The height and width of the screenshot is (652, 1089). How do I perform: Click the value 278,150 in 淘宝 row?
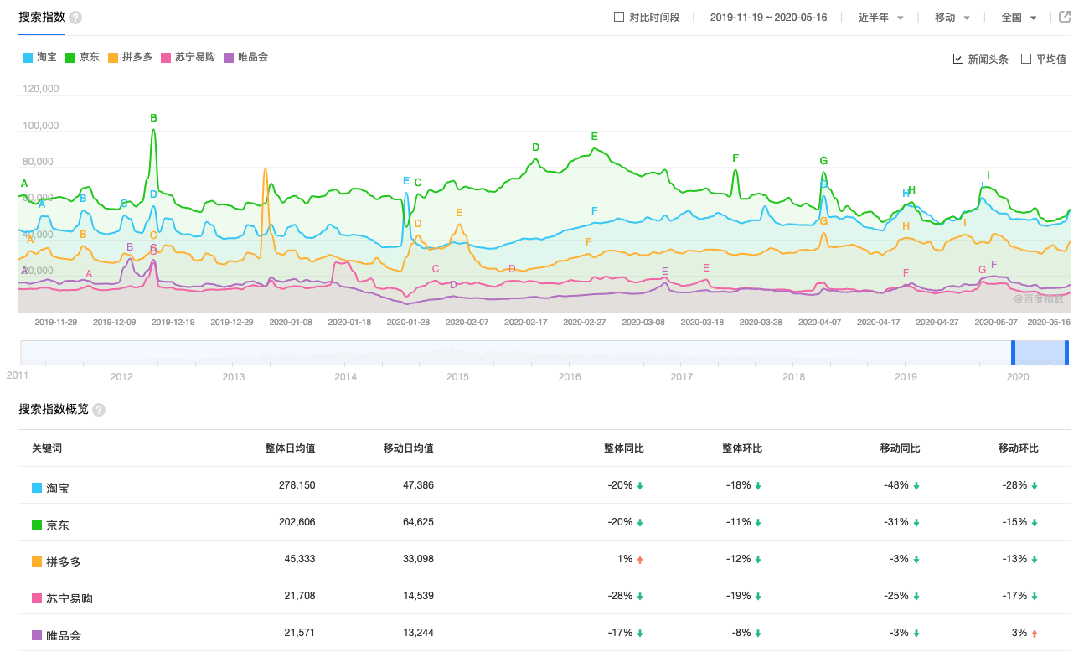[x=297, y=485]
